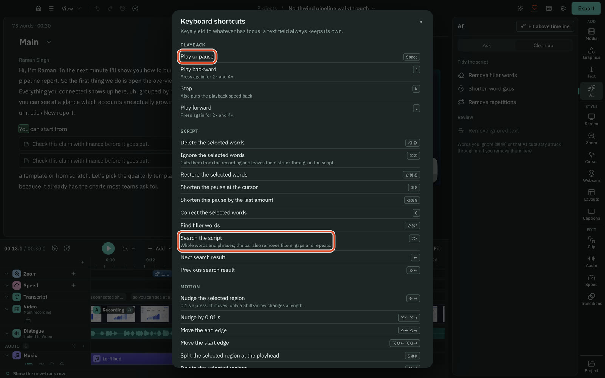Open the Media panel

point(591,34)
